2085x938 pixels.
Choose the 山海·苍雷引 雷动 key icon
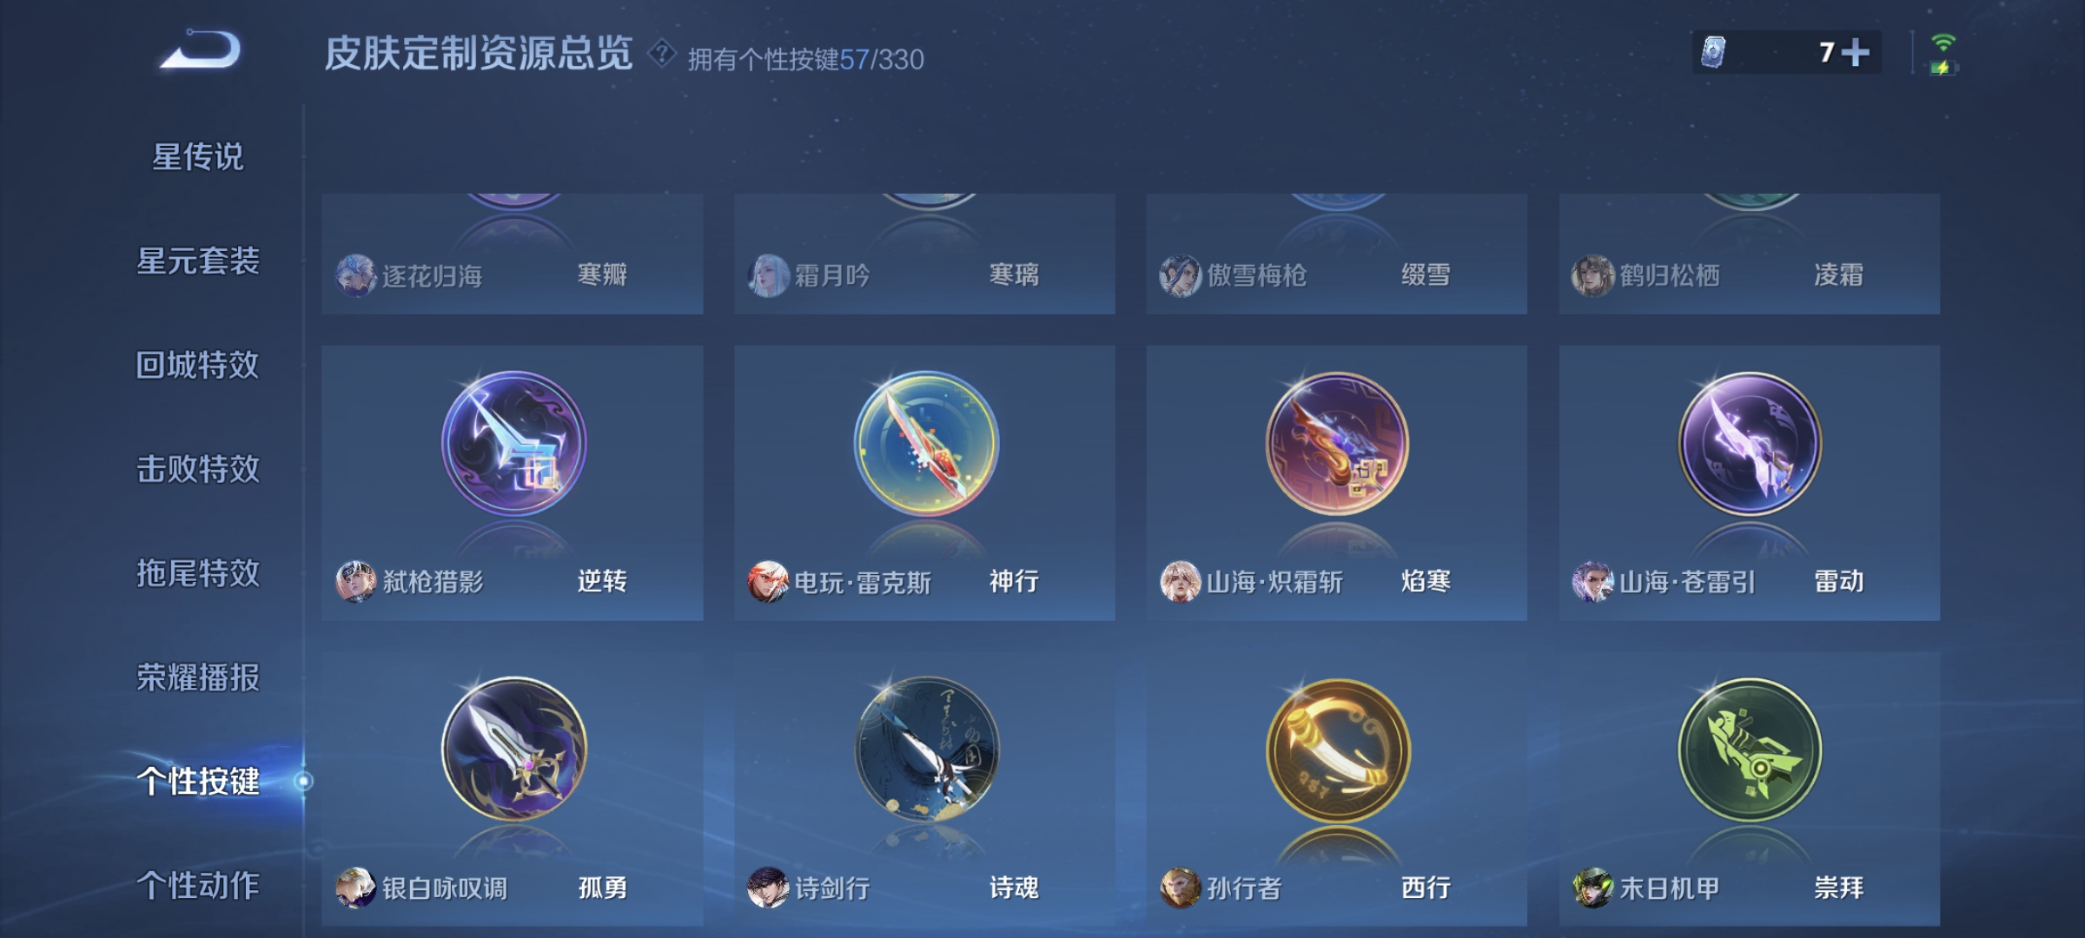[1750, 444]
